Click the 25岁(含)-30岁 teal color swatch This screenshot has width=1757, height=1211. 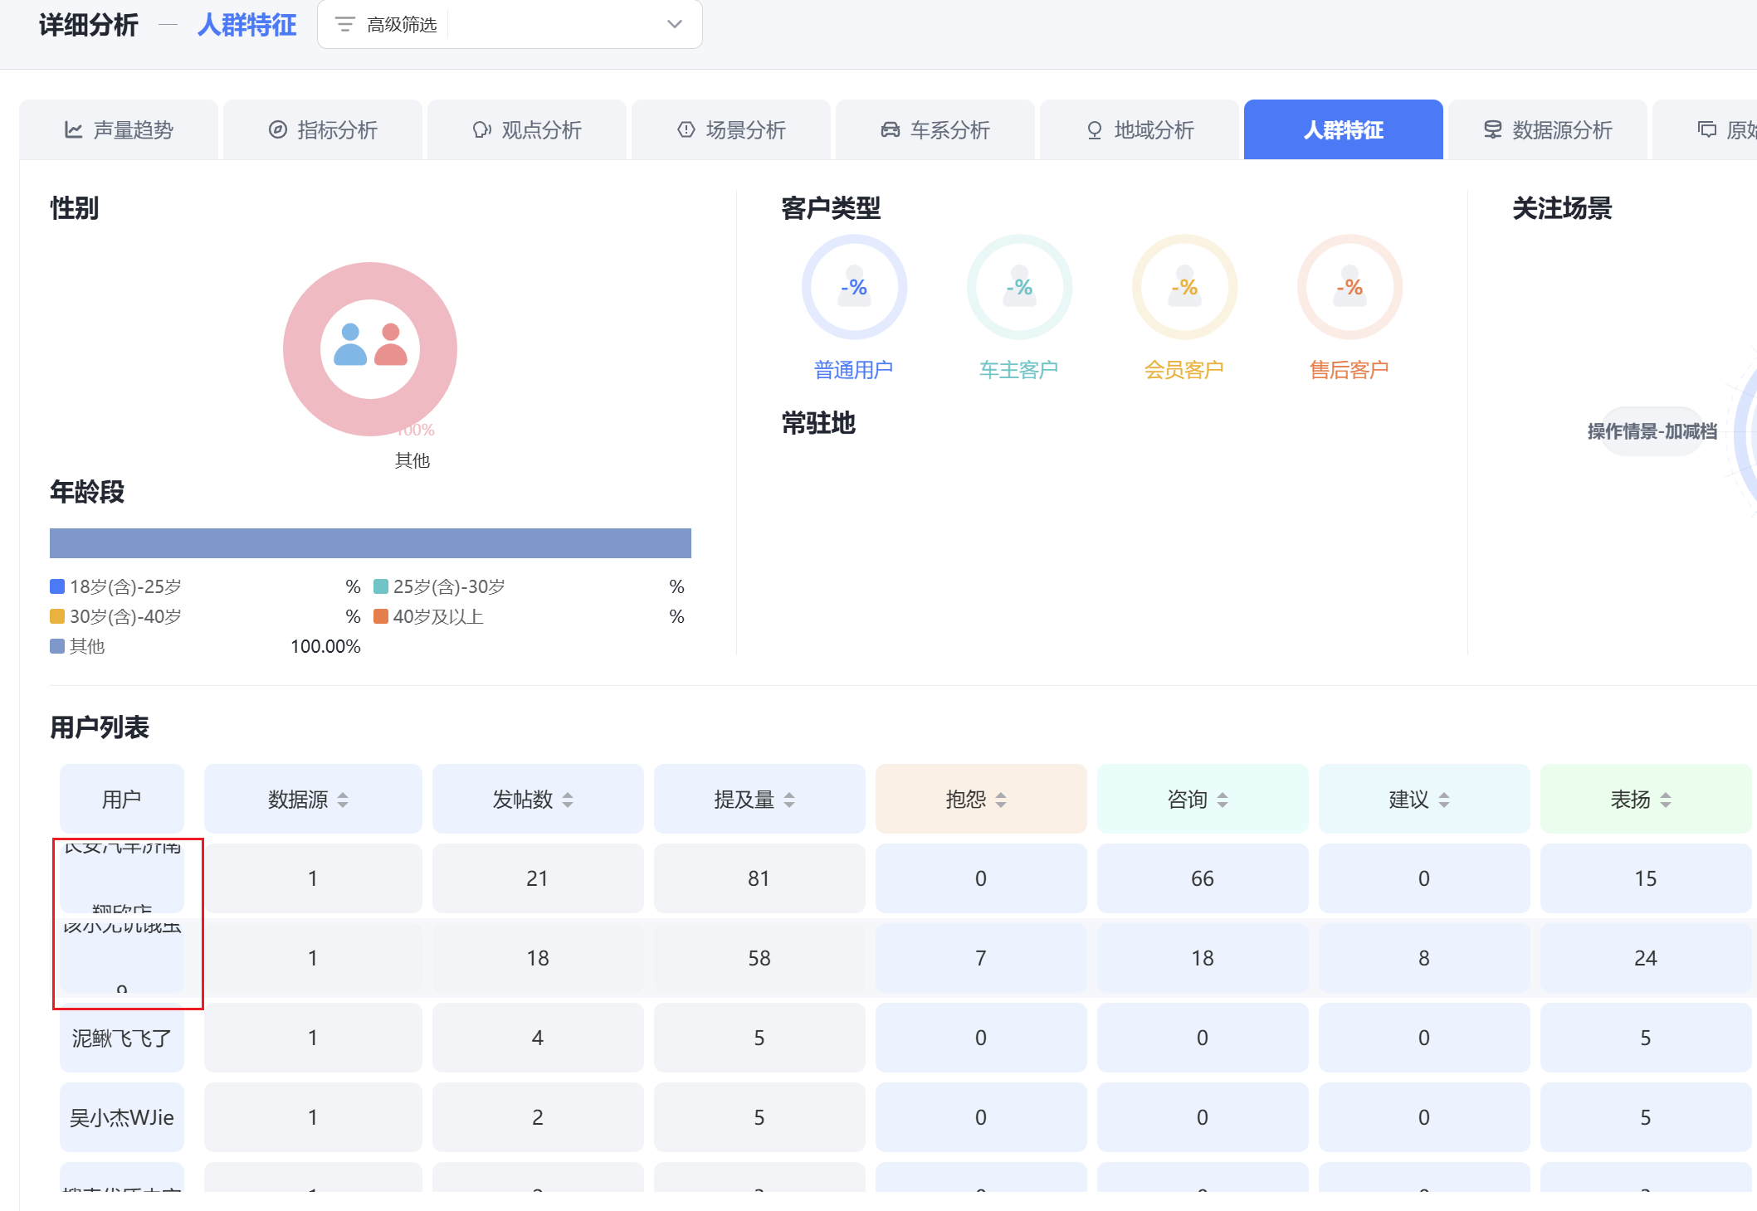coord(381,587)
